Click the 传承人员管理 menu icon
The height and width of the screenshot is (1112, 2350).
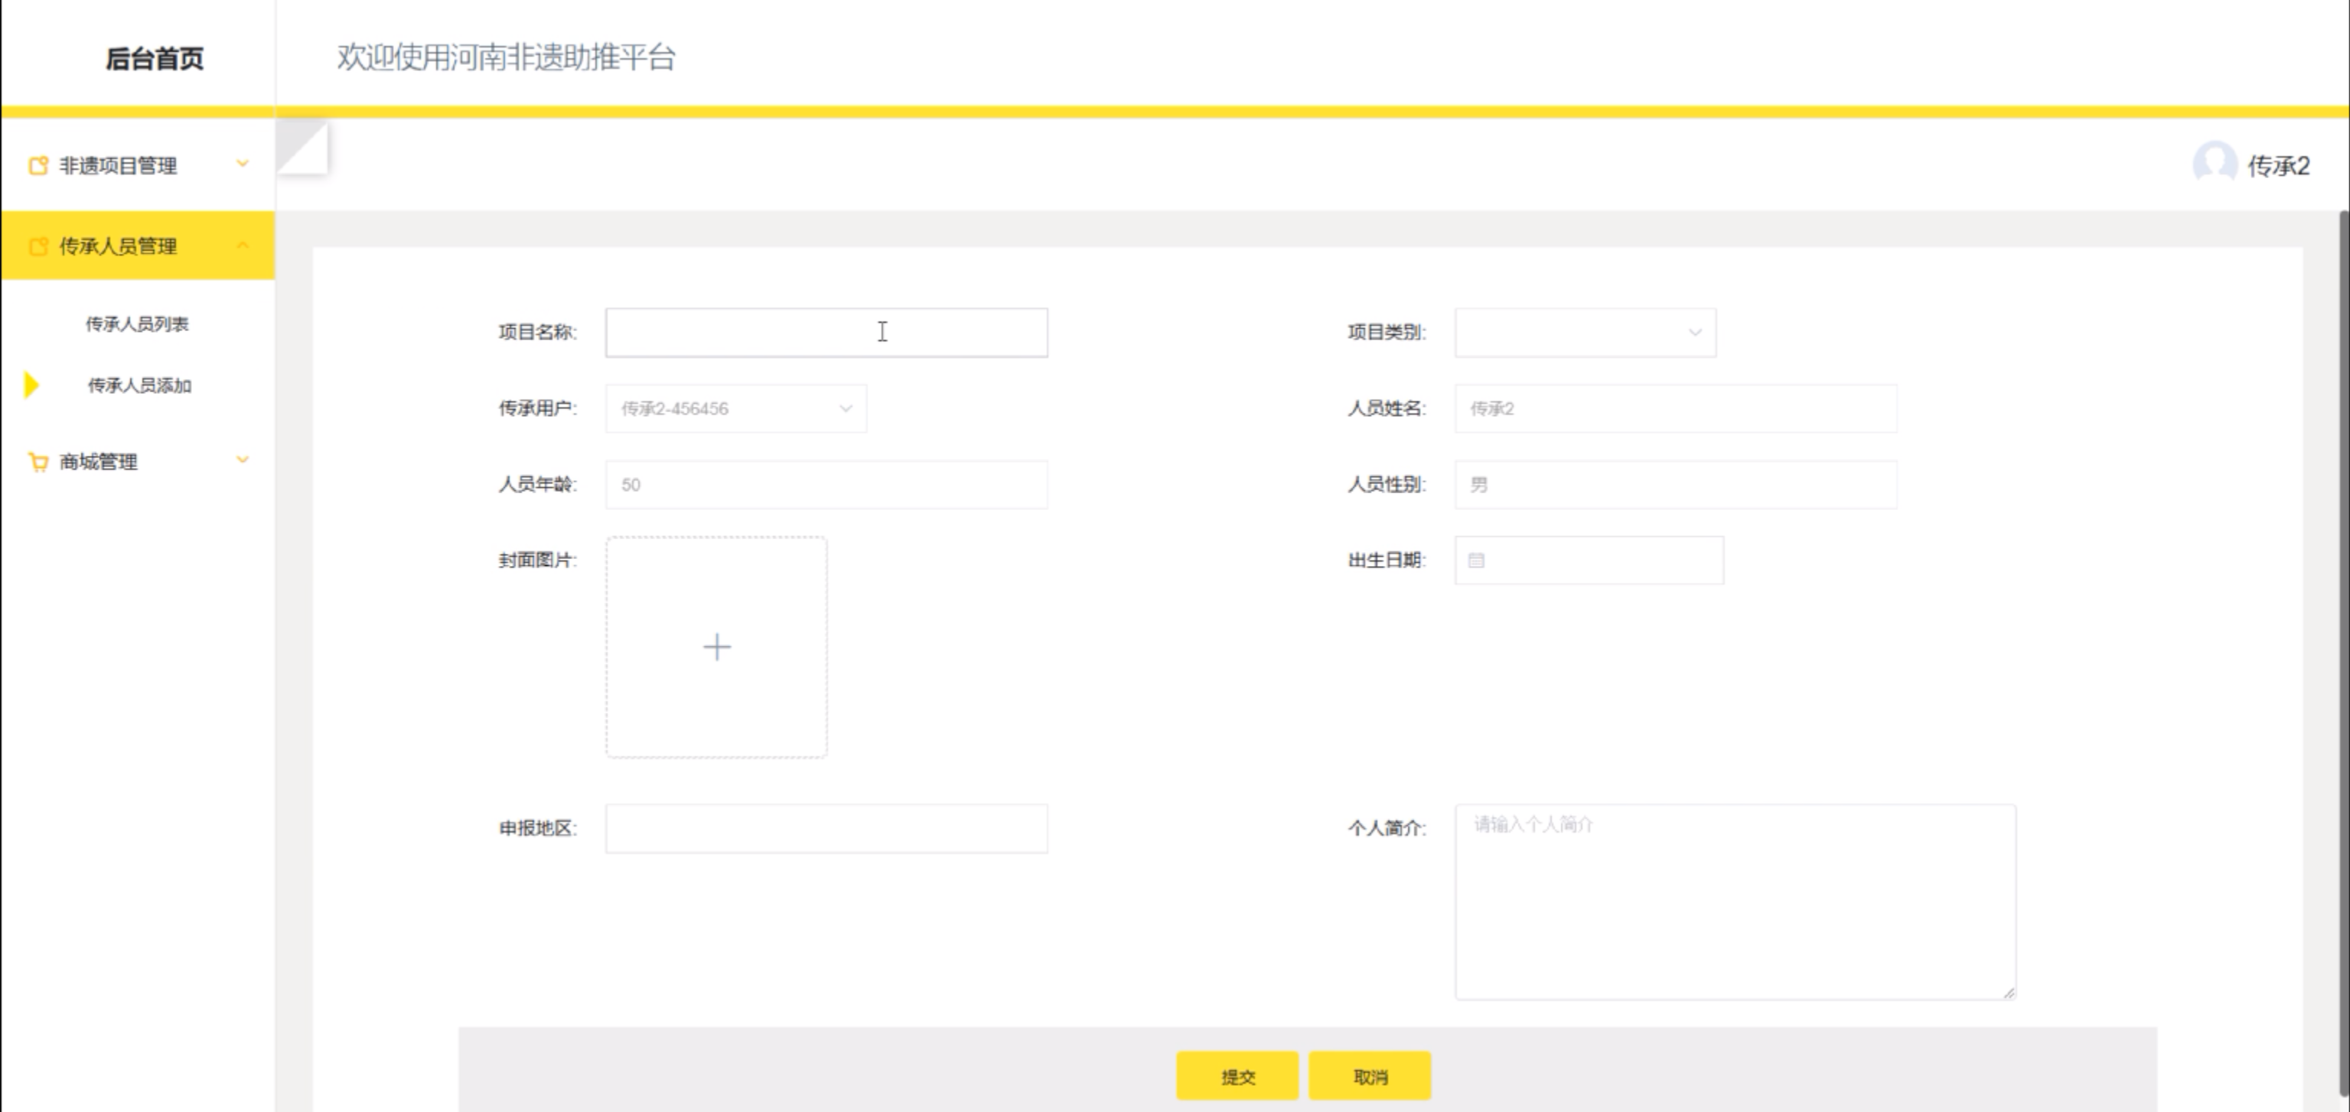[x=38, y=246]
